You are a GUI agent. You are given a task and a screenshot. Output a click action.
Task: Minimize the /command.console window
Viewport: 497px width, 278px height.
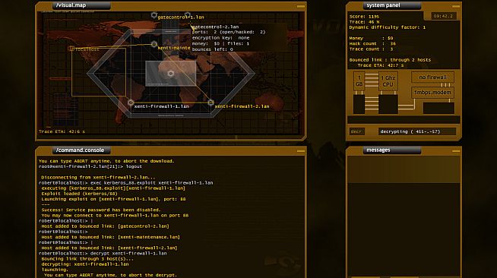[301, 150]
